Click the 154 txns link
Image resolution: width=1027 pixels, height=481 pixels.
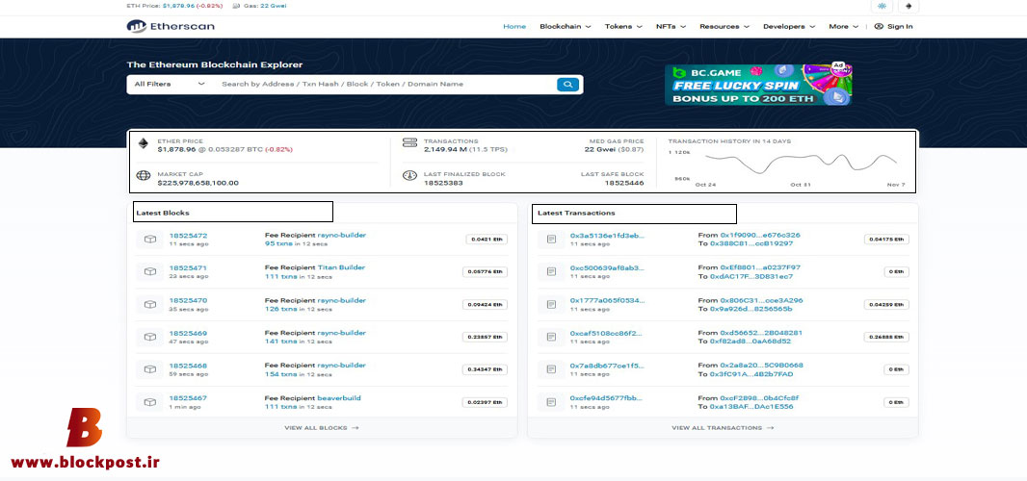[280, 373]
